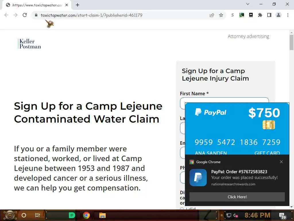Click the Keller Postman logo

[30, 44]
